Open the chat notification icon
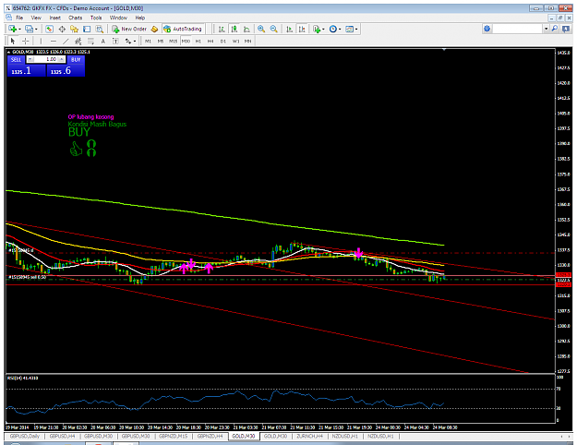This screenshot has height=445, width=577. tap(566, 29)
